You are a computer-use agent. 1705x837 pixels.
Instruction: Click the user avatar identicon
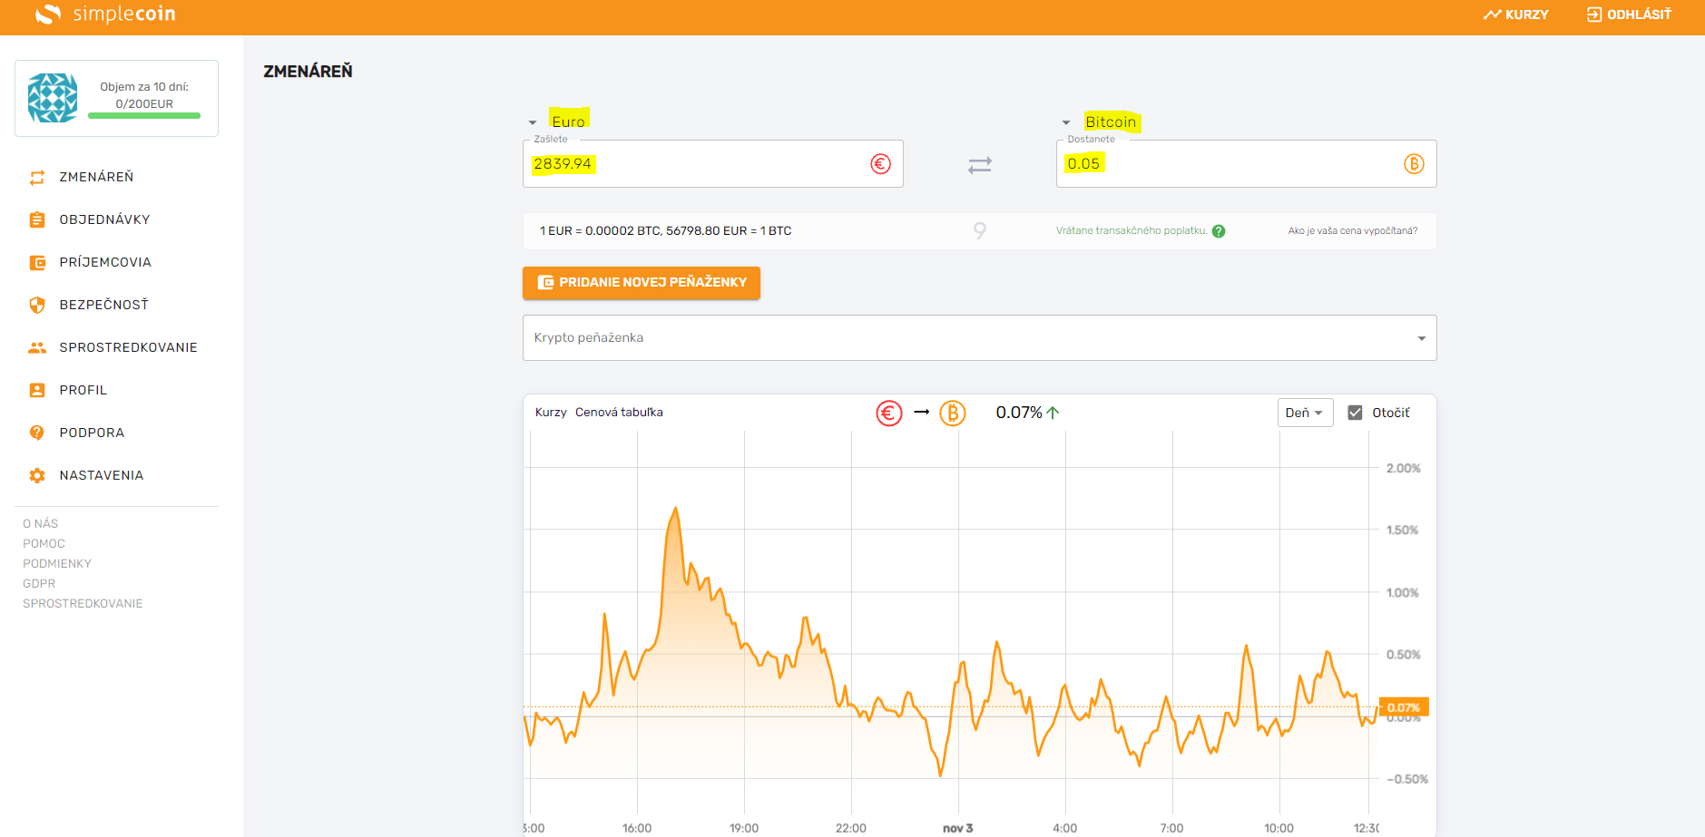click(53, 98)
